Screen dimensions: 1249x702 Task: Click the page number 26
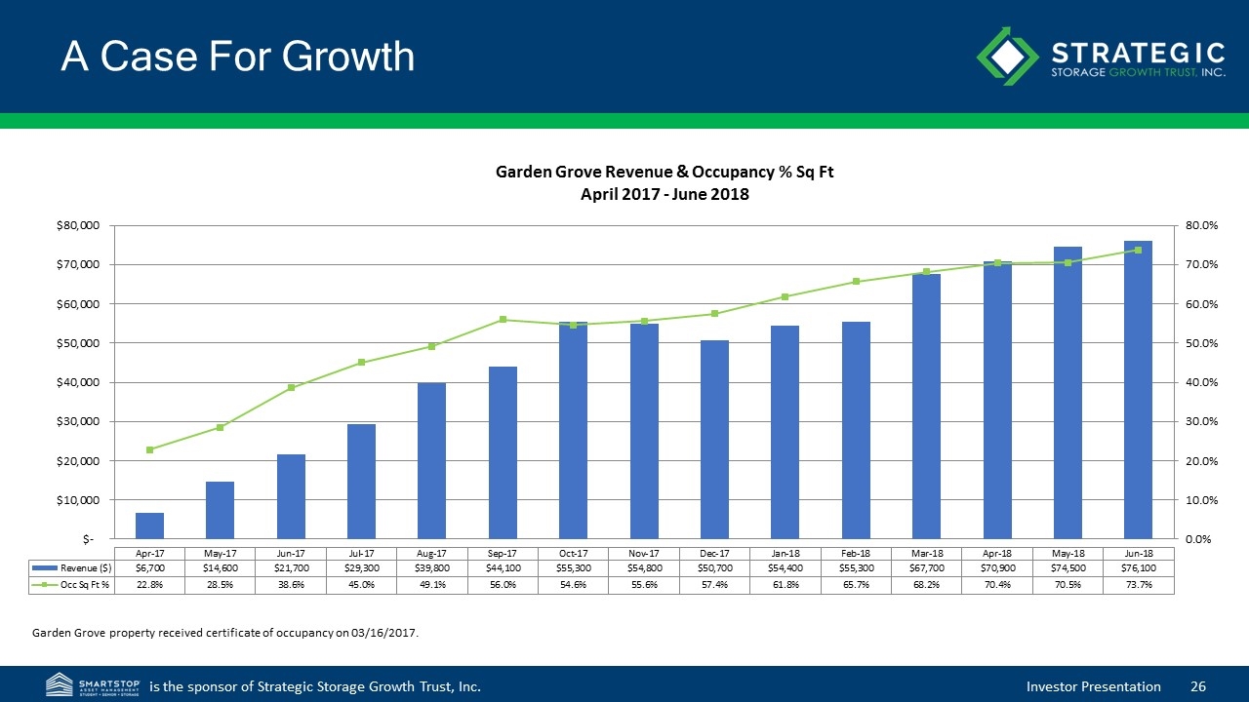click(x=1198, y=686)
